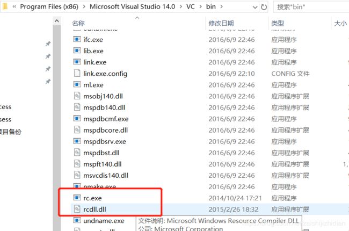Click the ml.exe application icon
349x231 pixels.
pos(77,85)
